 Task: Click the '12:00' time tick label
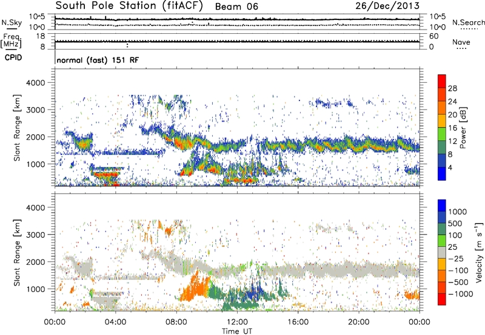[237, 322]
